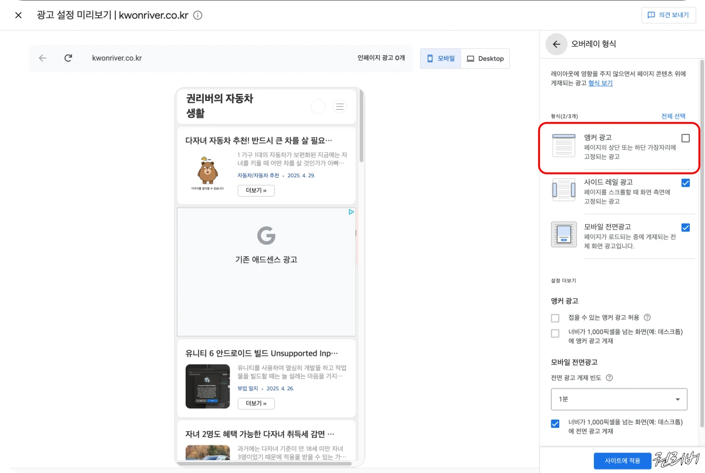Check 접을 수 있는 앵커 광고 허용
This screenshot has width=705, height=473.
[555, 317]
